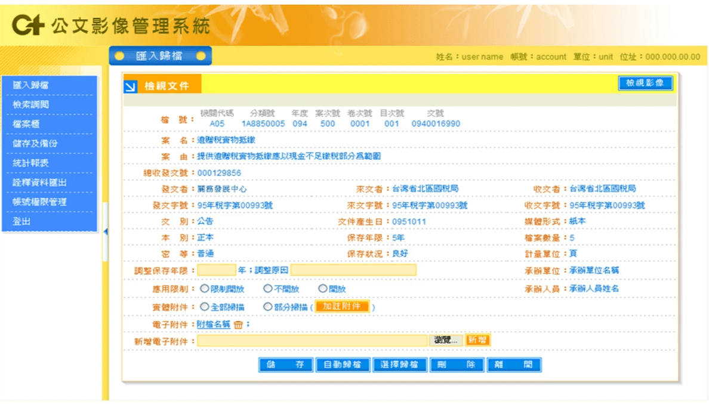
Task: Click the 調整原因 input field
Action: tap(353, 270)
